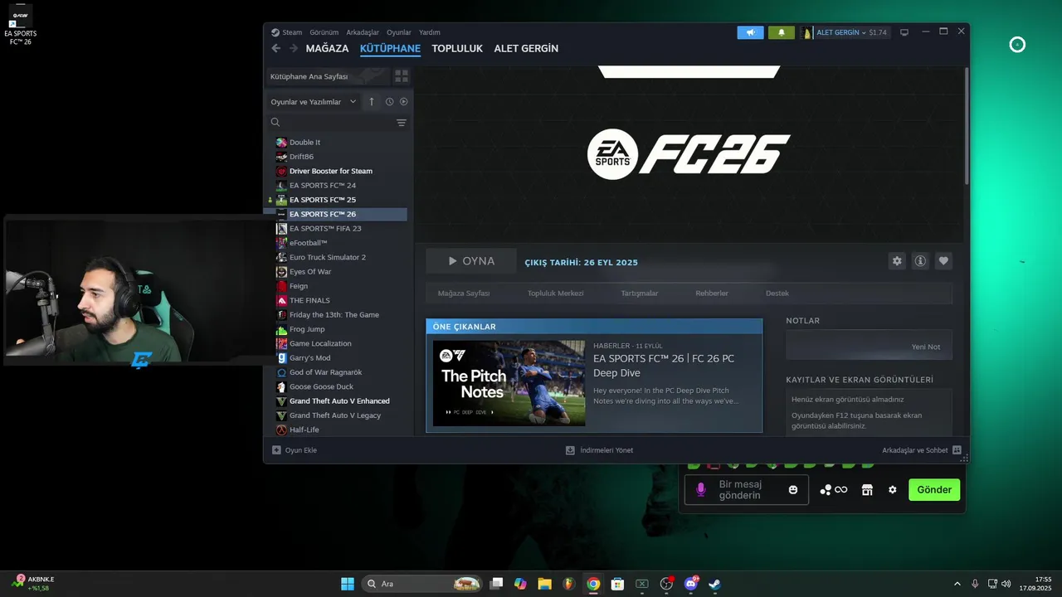This screenshot has width=1062, height=597.
Task: Open Kütüphane Ana Sayfası
Action: click(327, 76)
